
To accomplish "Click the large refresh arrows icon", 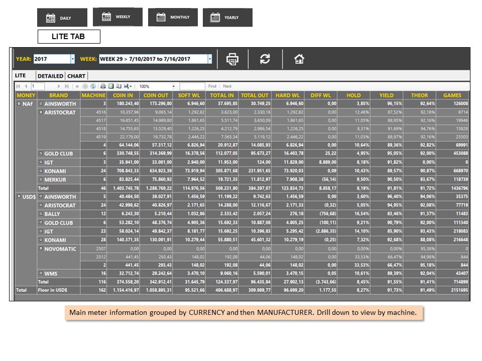I will pos(265,59).
